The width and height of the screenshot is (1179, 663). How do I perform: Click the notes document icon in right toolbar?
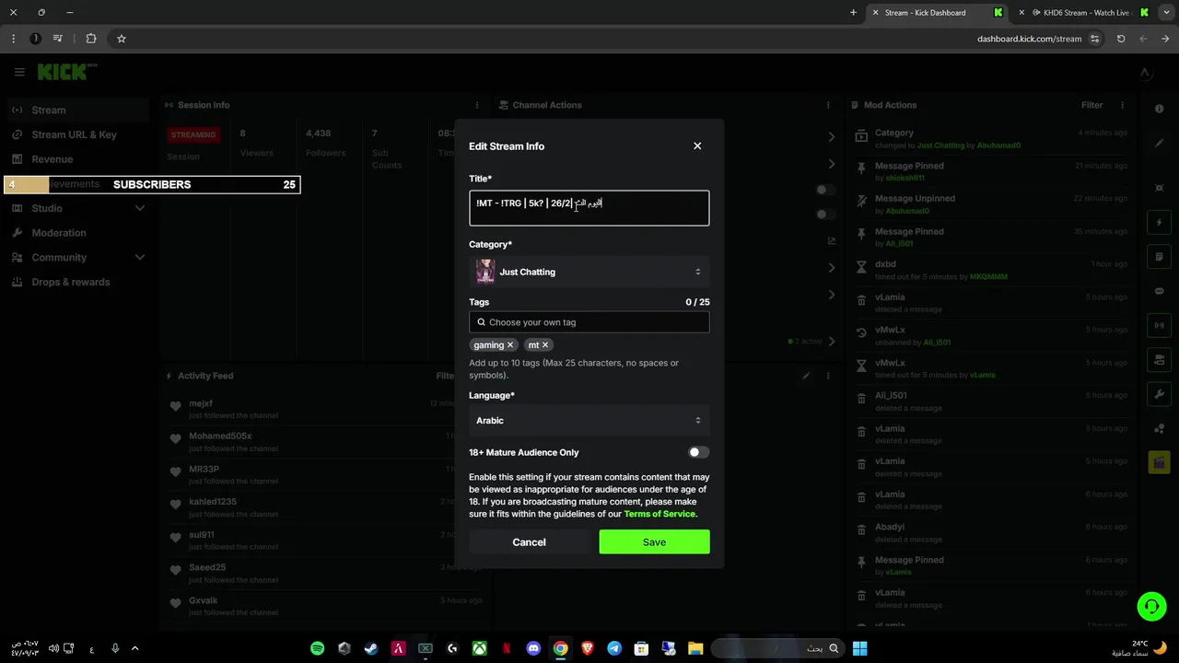(x=1159, y=256)
